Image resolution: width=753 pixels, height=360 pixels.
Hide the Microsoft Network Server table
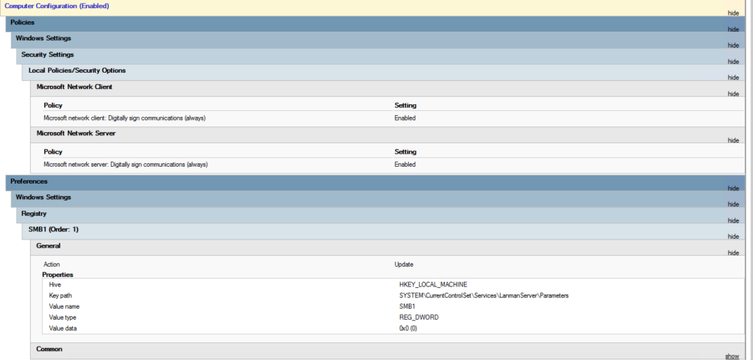[732, 140]
